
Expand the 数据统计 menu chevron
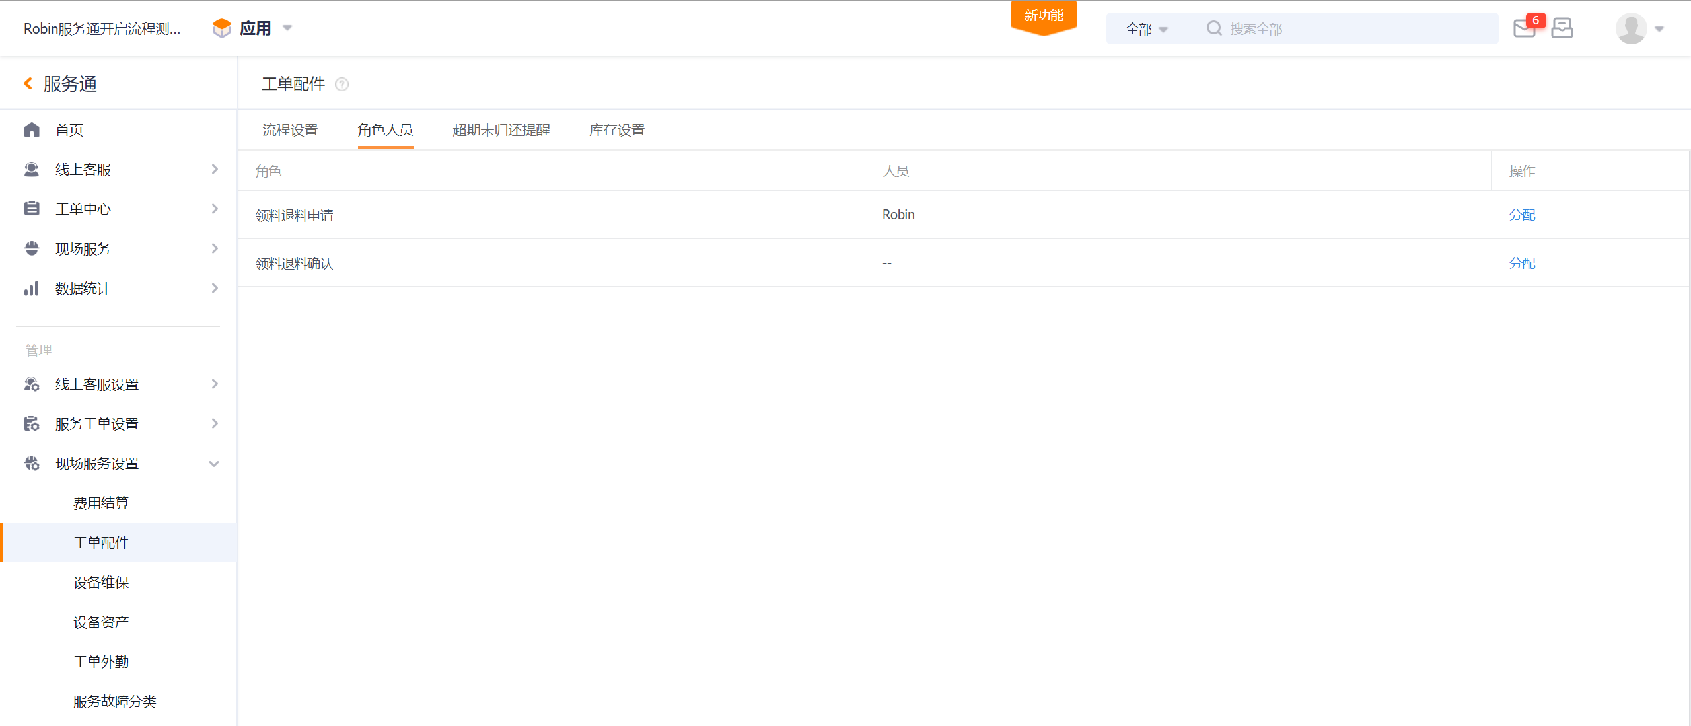pos(215,288)
